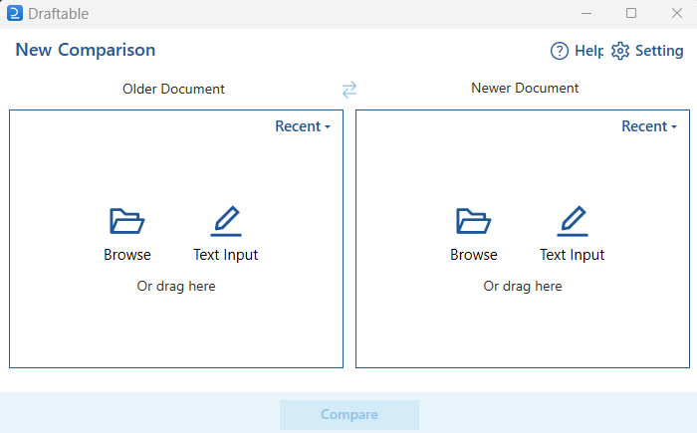697x433 pixels.
Task: Expand Recent dropdown in Older Document panel
Action: (303, 126)
